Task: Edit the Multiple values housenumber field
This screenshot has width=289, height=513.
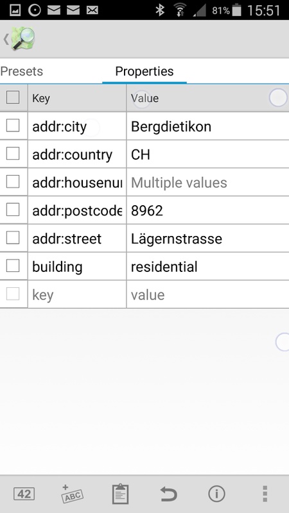Action: coord(207,183)
